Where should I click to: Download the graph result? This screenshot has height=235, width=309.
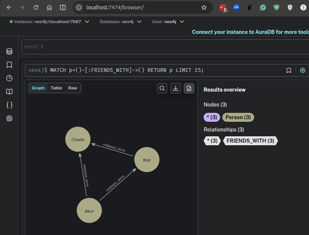(x=175, y=88)
